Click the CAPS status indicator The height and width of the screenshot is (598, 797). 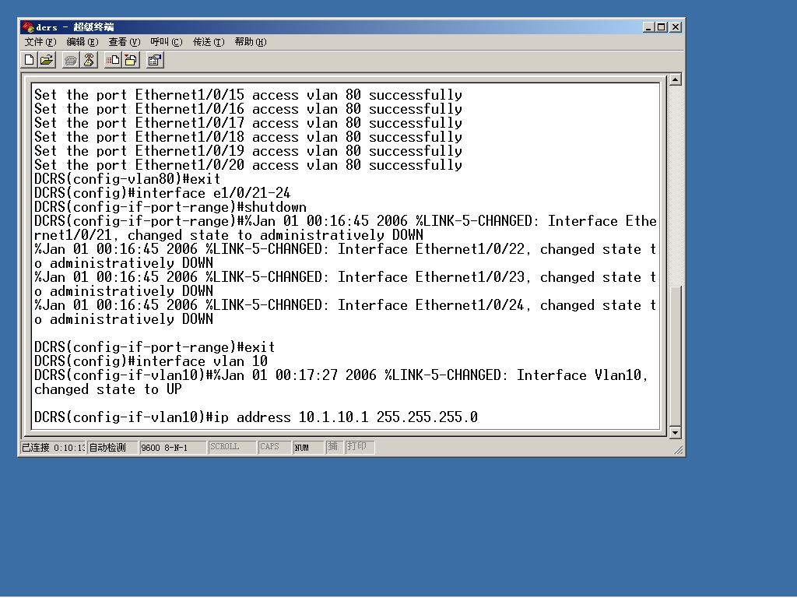click(x=275, y=447)
